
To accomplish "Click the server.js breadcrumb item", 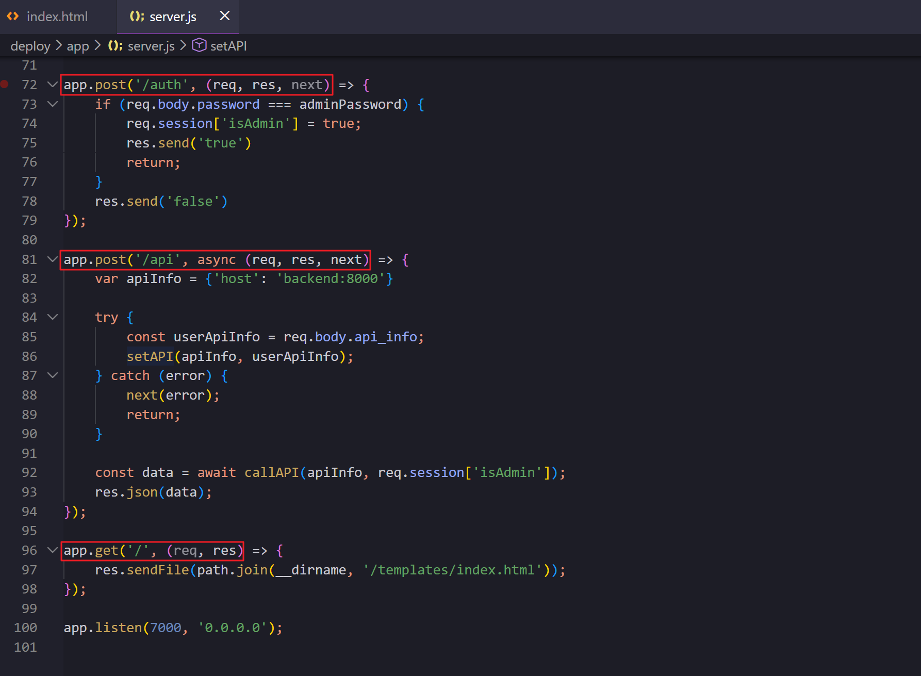I will [x=151, y=46].
